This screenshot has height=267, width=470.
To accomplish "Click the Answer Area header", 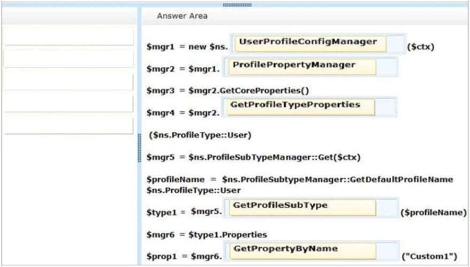I will (x=182, y=17).
